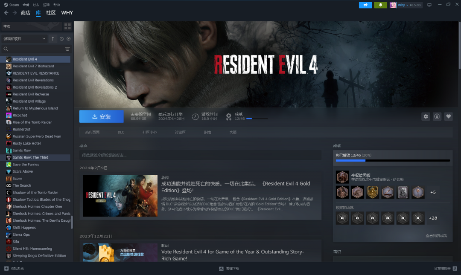Screen dimensions: 461x275
Task: Click the small achievement progress bar beside 12/46
Action: point(257,119)
